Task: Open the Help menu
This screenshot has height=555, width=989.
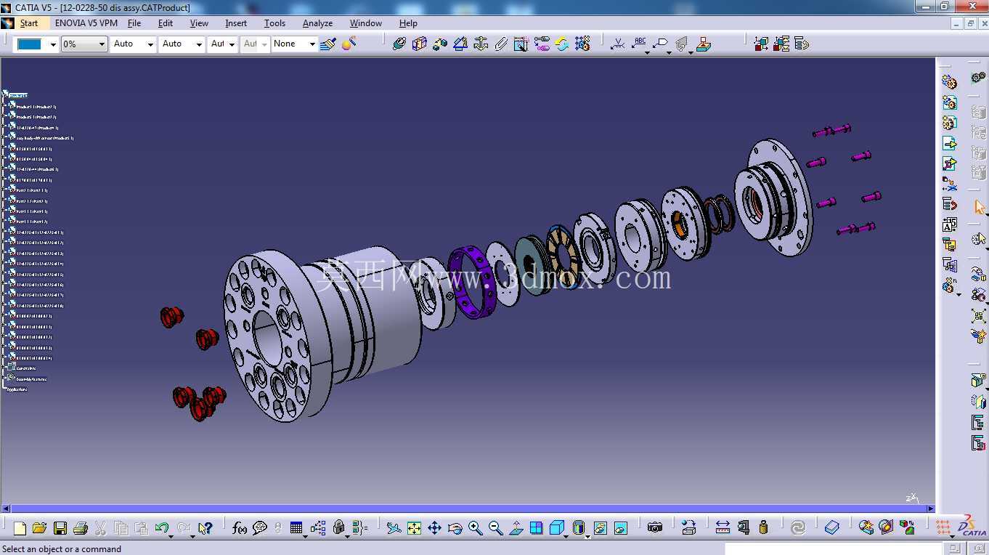Action: [408, 23]
